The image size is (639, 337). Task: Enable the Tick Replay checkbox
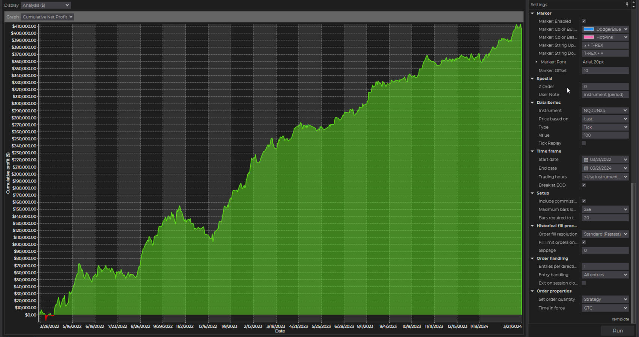point(583,143)
